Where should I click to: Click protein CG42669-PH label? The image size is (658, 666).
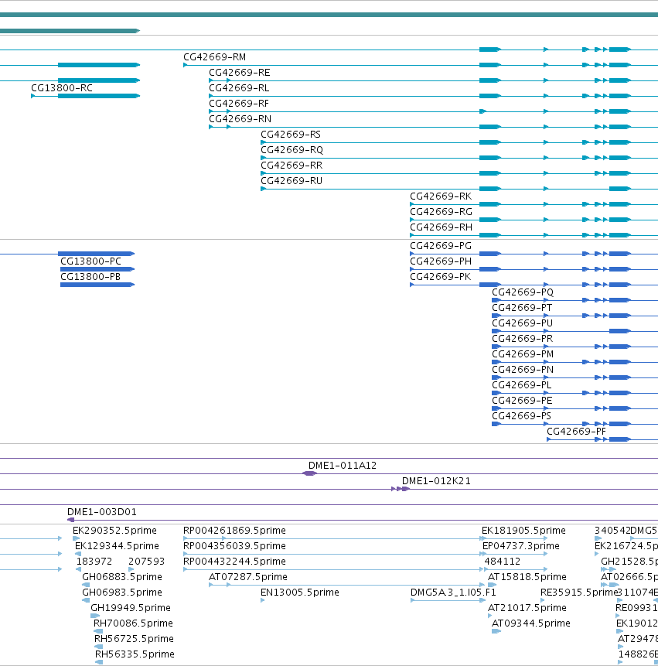(441, 261)
